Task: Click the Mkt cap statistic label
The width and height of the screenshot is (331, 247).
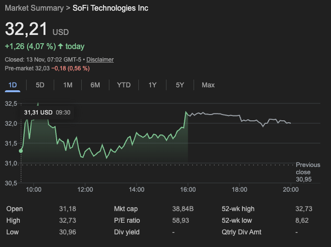Action: coord(126,209)
